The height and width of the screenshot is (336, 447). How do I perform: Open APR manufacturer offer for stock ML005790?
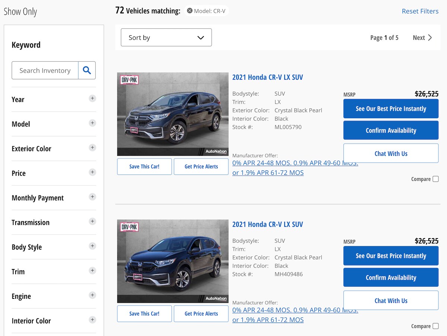click(295, 168)
